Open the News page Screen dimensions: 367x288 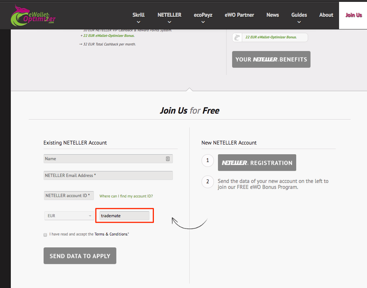point(273,15)
